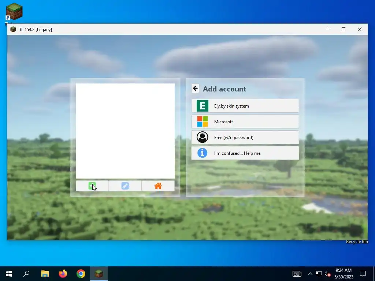Minimize the TL 154.2 [Legacy] window
This screenshot has width=375, height=281.
click(x=327, y=29)
